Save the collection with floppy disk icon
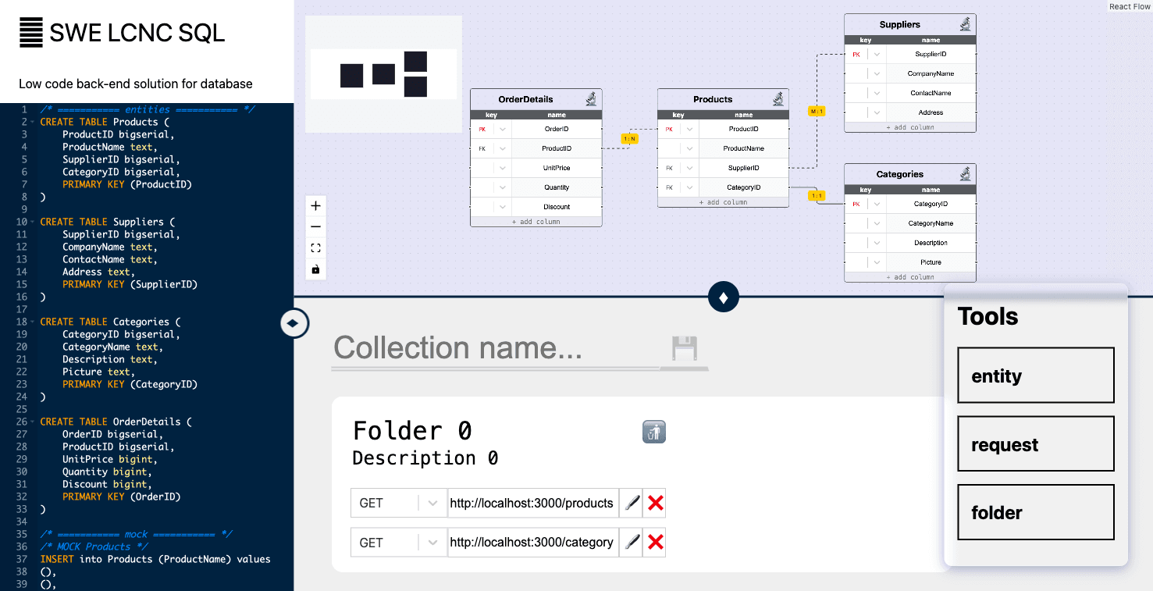This screenshot has width=1153, height=591. (x=685, y=348)
